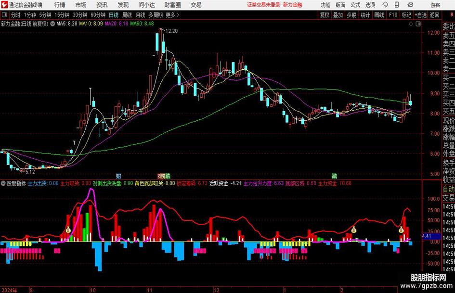This screenshot has height=293, width=455.
Task: Click the 财 marker under the price chart
Action: pos(118,176)
